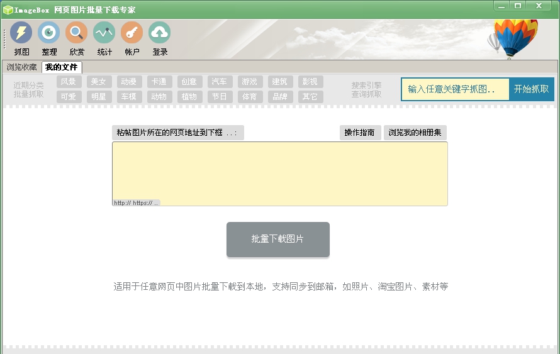Open 浏览我的相册集
The height and width of the screenshot is (354, 560).
pyautogui.click(x=415, y=133)
